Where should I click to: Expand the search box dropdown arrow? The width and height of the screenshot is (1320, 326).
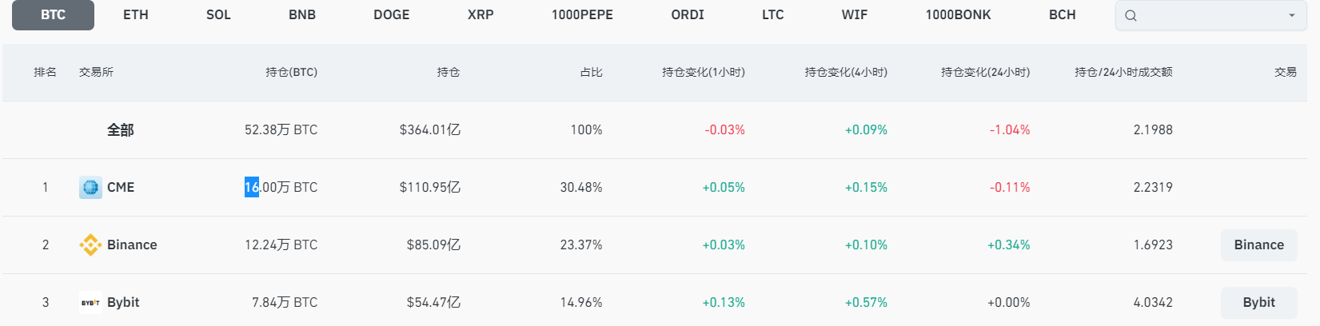click(1291, 15)
